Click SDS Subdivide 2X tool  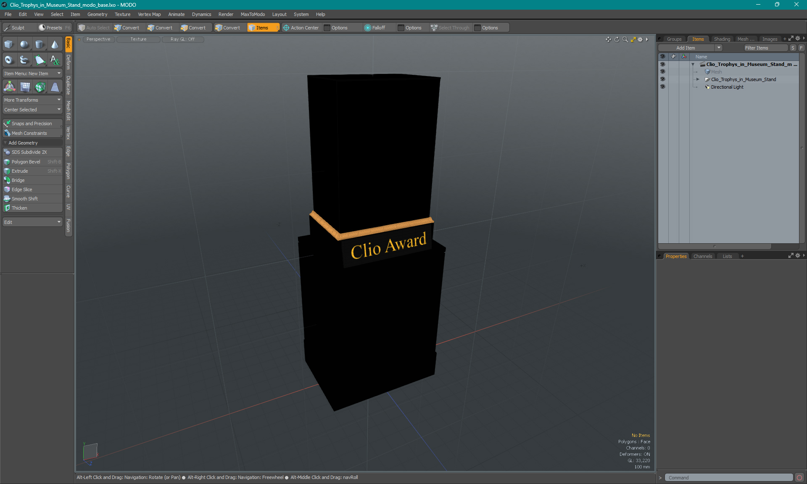click(x=33, y=152)
